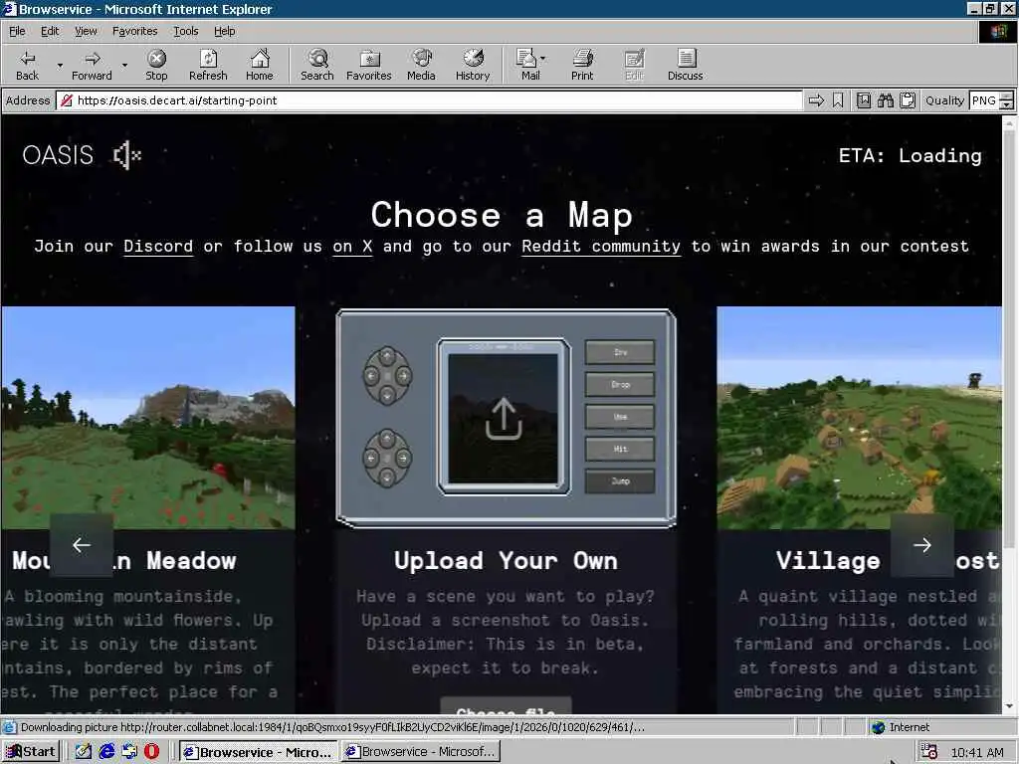Select the Village Outpost map image
Screen dimensions: 1019x764
click(x=859, y=418)
